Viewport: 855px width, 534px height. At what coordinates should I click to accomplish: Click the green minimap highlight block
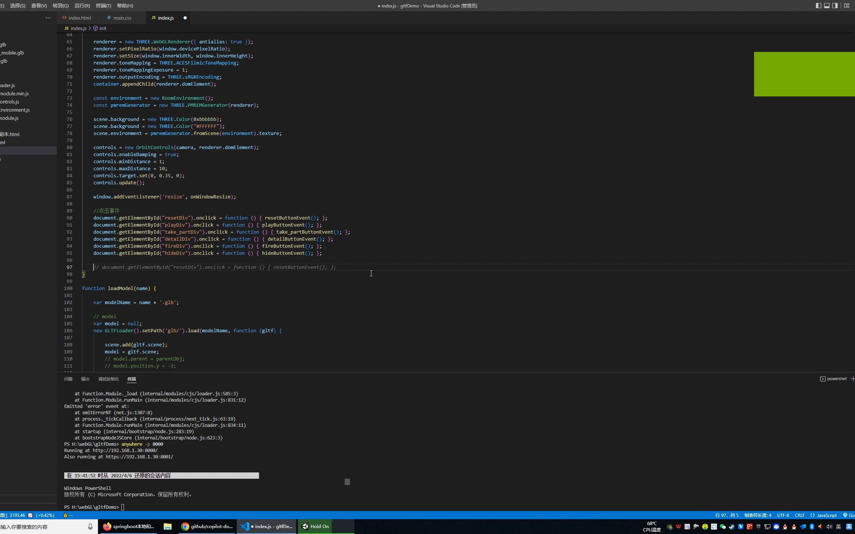pyautogui.click(x=804, y=74)
